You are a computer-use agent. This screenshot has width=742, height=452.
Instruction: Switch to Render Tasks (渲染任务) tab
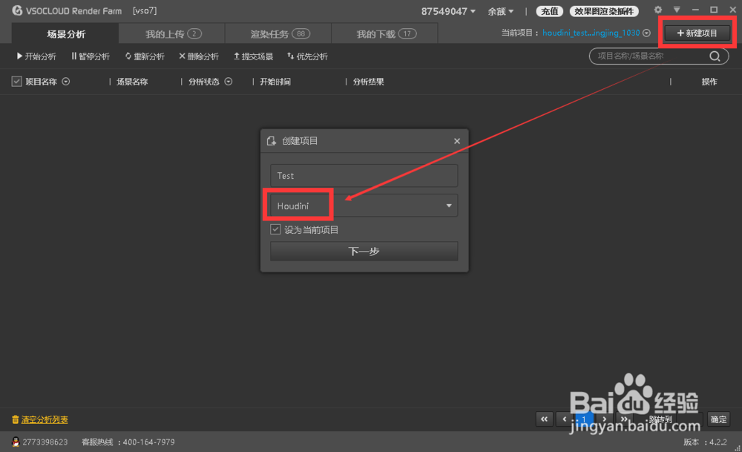[x=279, y=33]
